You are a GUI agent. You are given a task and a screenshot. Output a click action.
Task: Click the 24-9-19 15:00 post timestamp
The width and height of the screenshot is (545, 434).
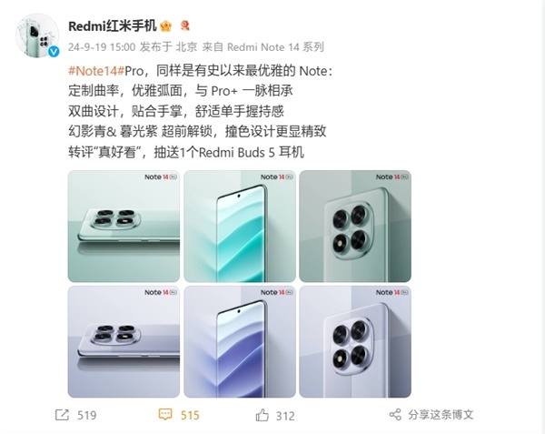tap(102, 46)
